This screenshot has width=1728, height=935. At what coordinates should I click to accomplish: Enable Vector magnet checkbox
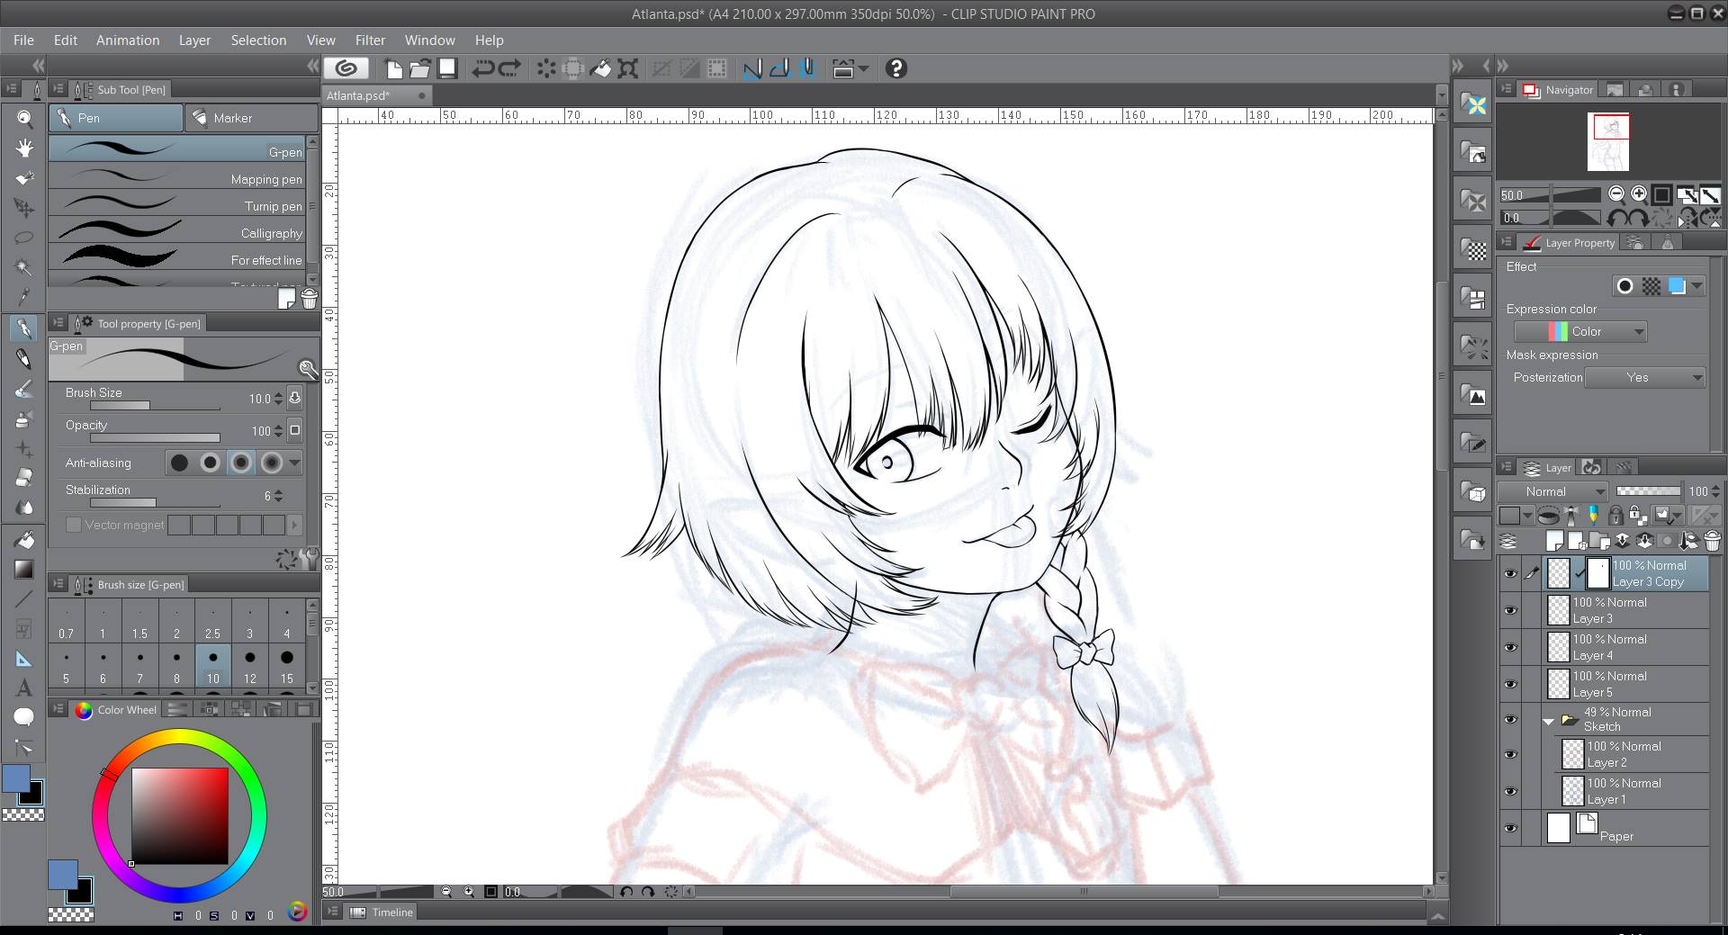tap(74, 525)
